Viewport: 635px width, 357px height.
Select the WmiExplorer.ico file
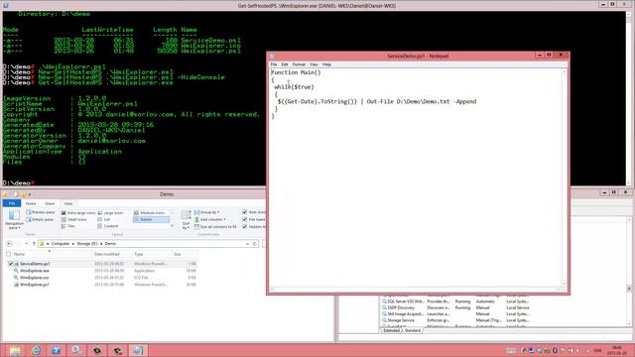coord(35,278)
